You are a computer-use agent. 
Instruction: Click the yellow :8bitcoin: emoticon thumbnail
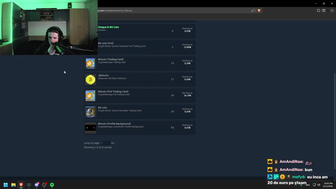click(x=90, y=80)
